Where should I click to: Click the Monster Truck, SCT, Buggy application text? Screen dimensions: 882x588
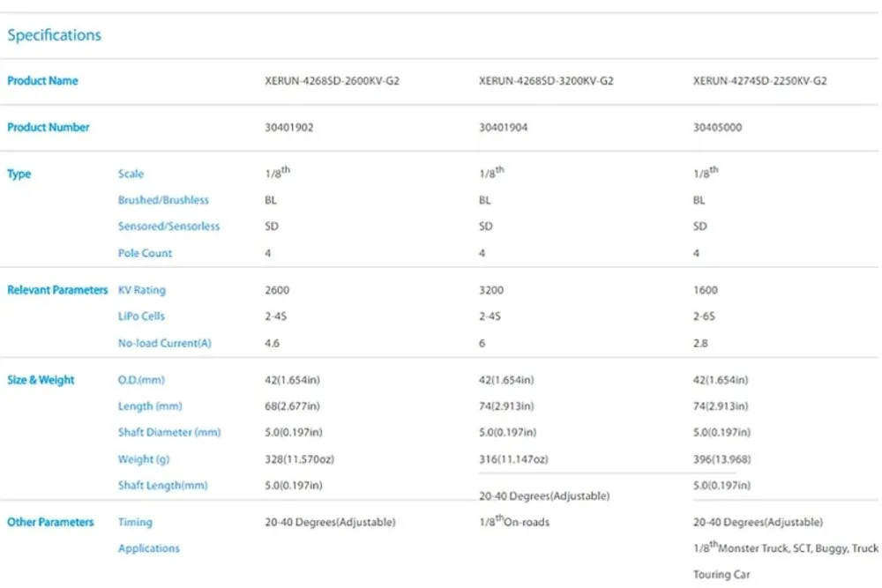pyautogui.click(x=785, y=547)
